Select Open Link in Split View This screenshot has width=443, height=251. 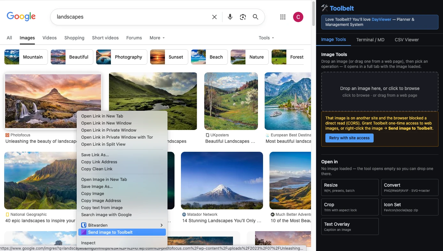click(122, 144)
